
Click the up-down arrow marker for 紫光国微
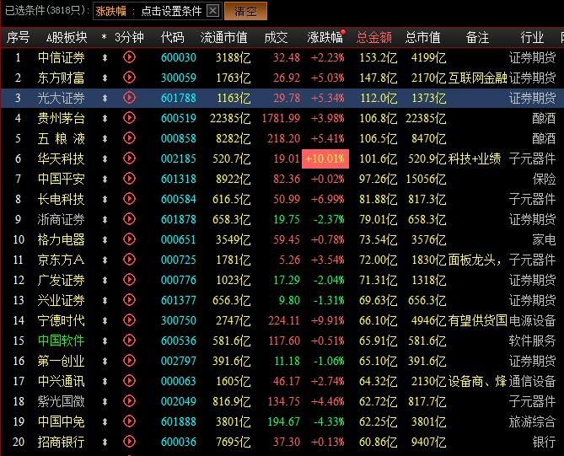105,401
